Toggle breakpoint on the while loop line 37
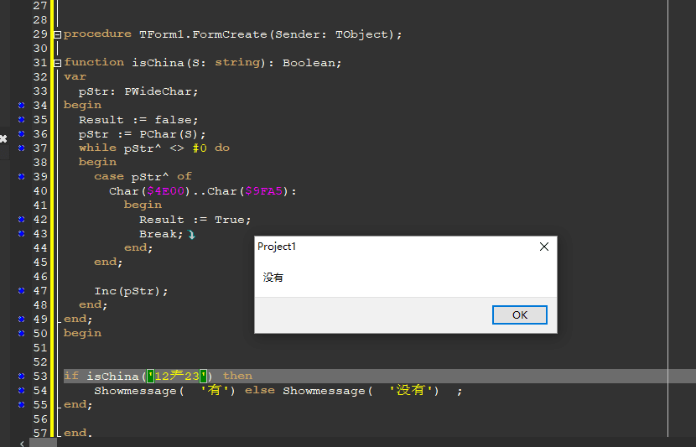 click(x=21, y=148)
